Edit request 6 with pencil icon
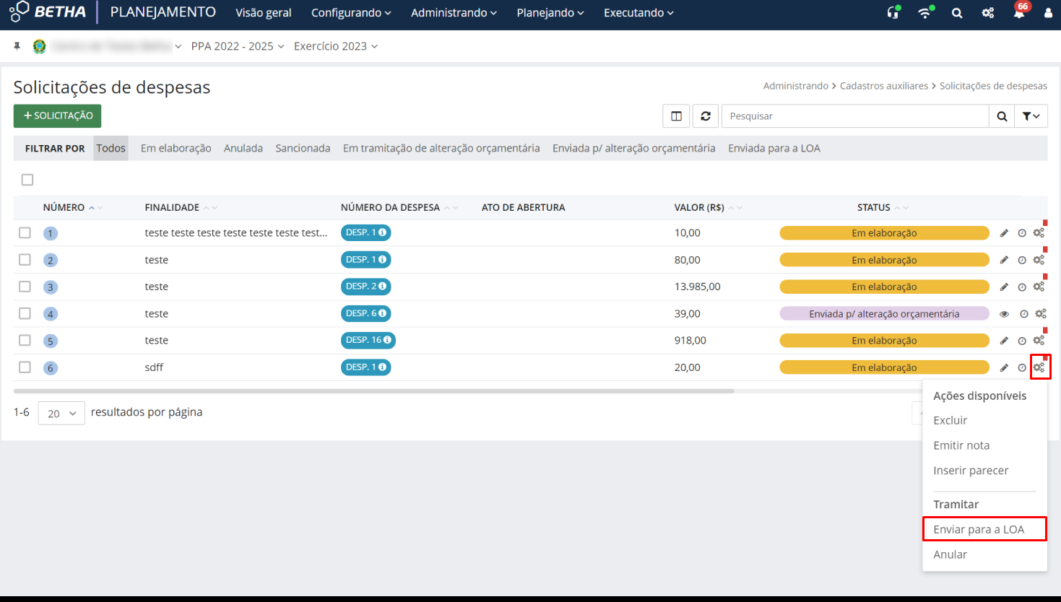The image size is (1061, 602). pyautogui.click(x=1004, y=367)
